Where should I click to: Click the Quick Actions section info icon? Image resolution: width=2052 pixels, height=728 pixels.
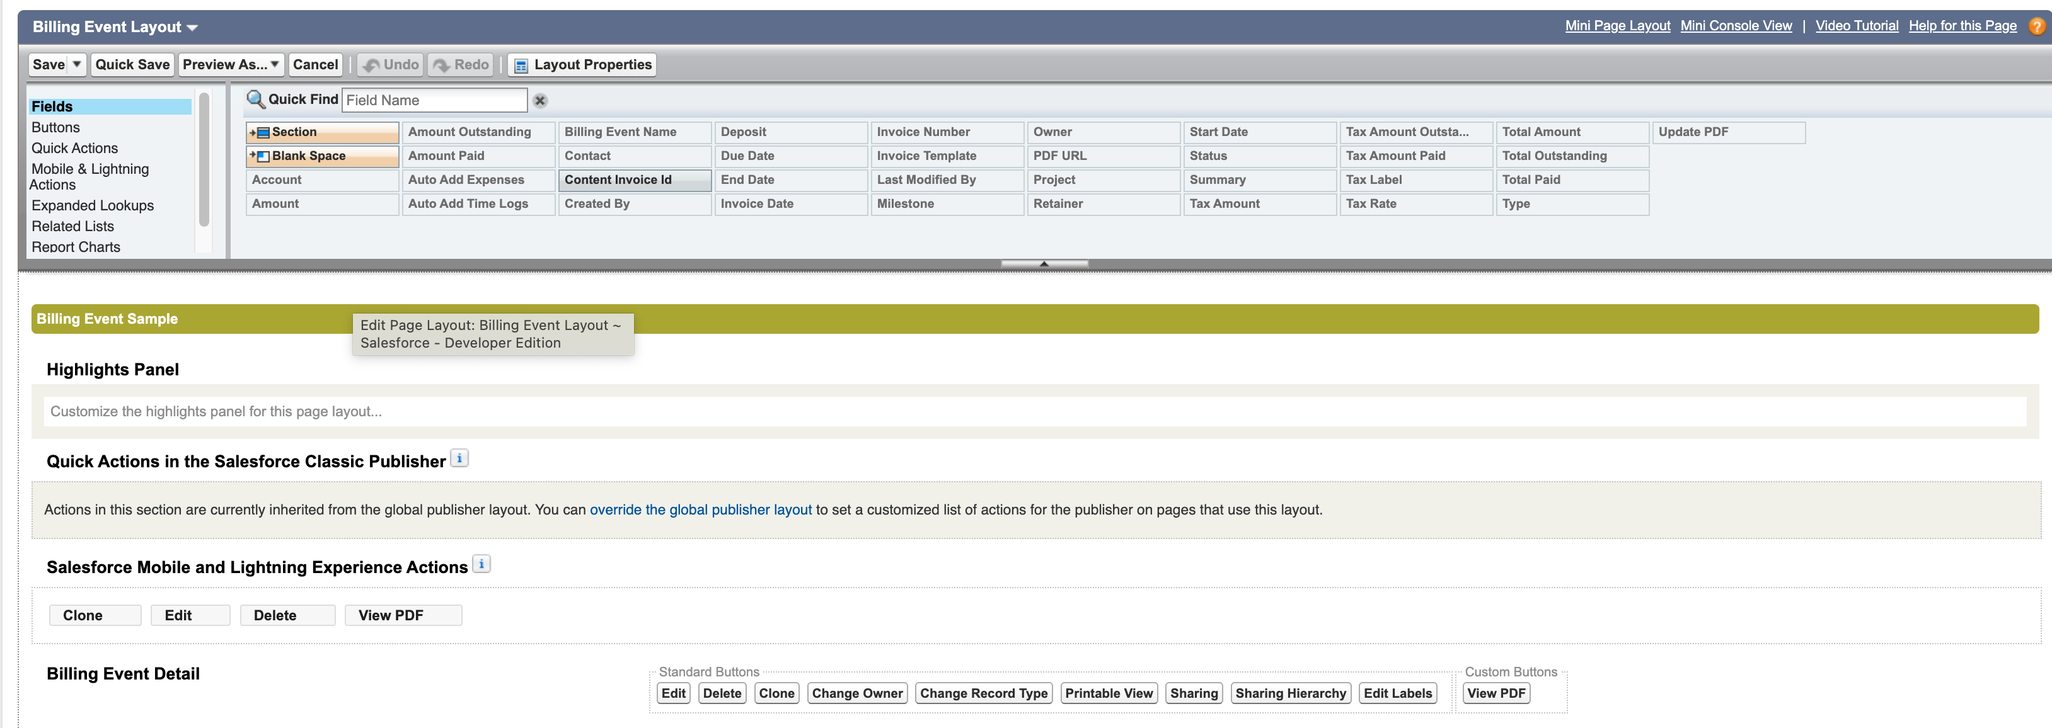coord(459,458)
